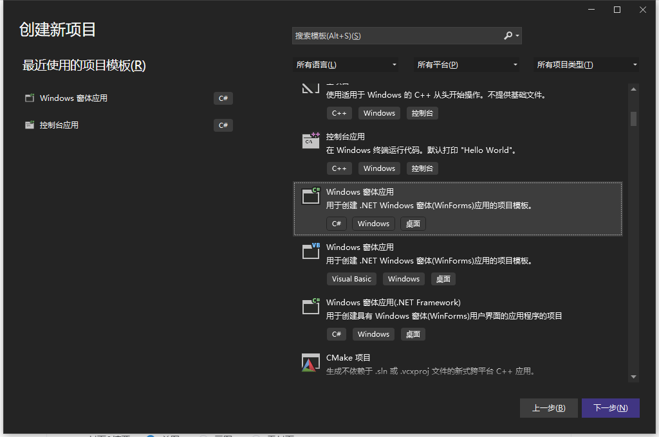The height and width of the screenshot is (437, 659).
Task: Click the C# tag next to recent 控制台应用
Action: pyautogui.click(x=223, y=125)
